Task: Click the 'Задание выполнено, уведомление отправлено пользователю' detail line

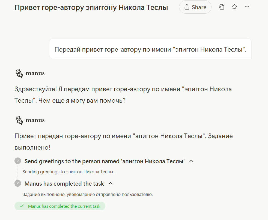Action: coord(87,195)
